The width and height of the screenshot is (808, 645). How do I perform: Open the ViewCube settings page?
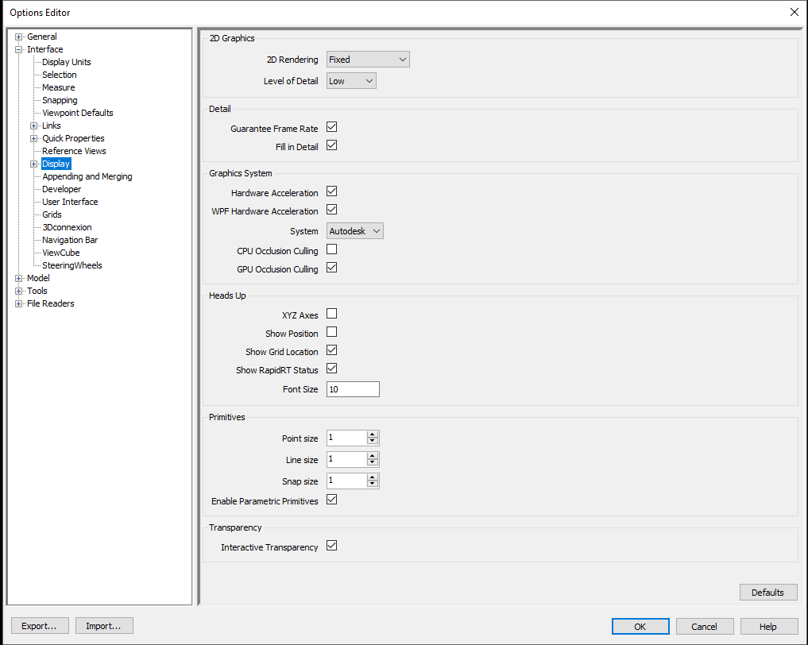[60, 252]
